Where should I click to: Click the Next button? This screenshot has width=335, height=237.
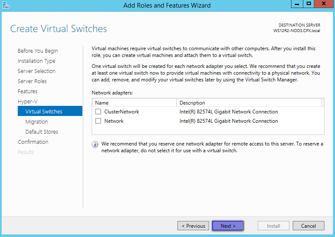coord(228,226)
